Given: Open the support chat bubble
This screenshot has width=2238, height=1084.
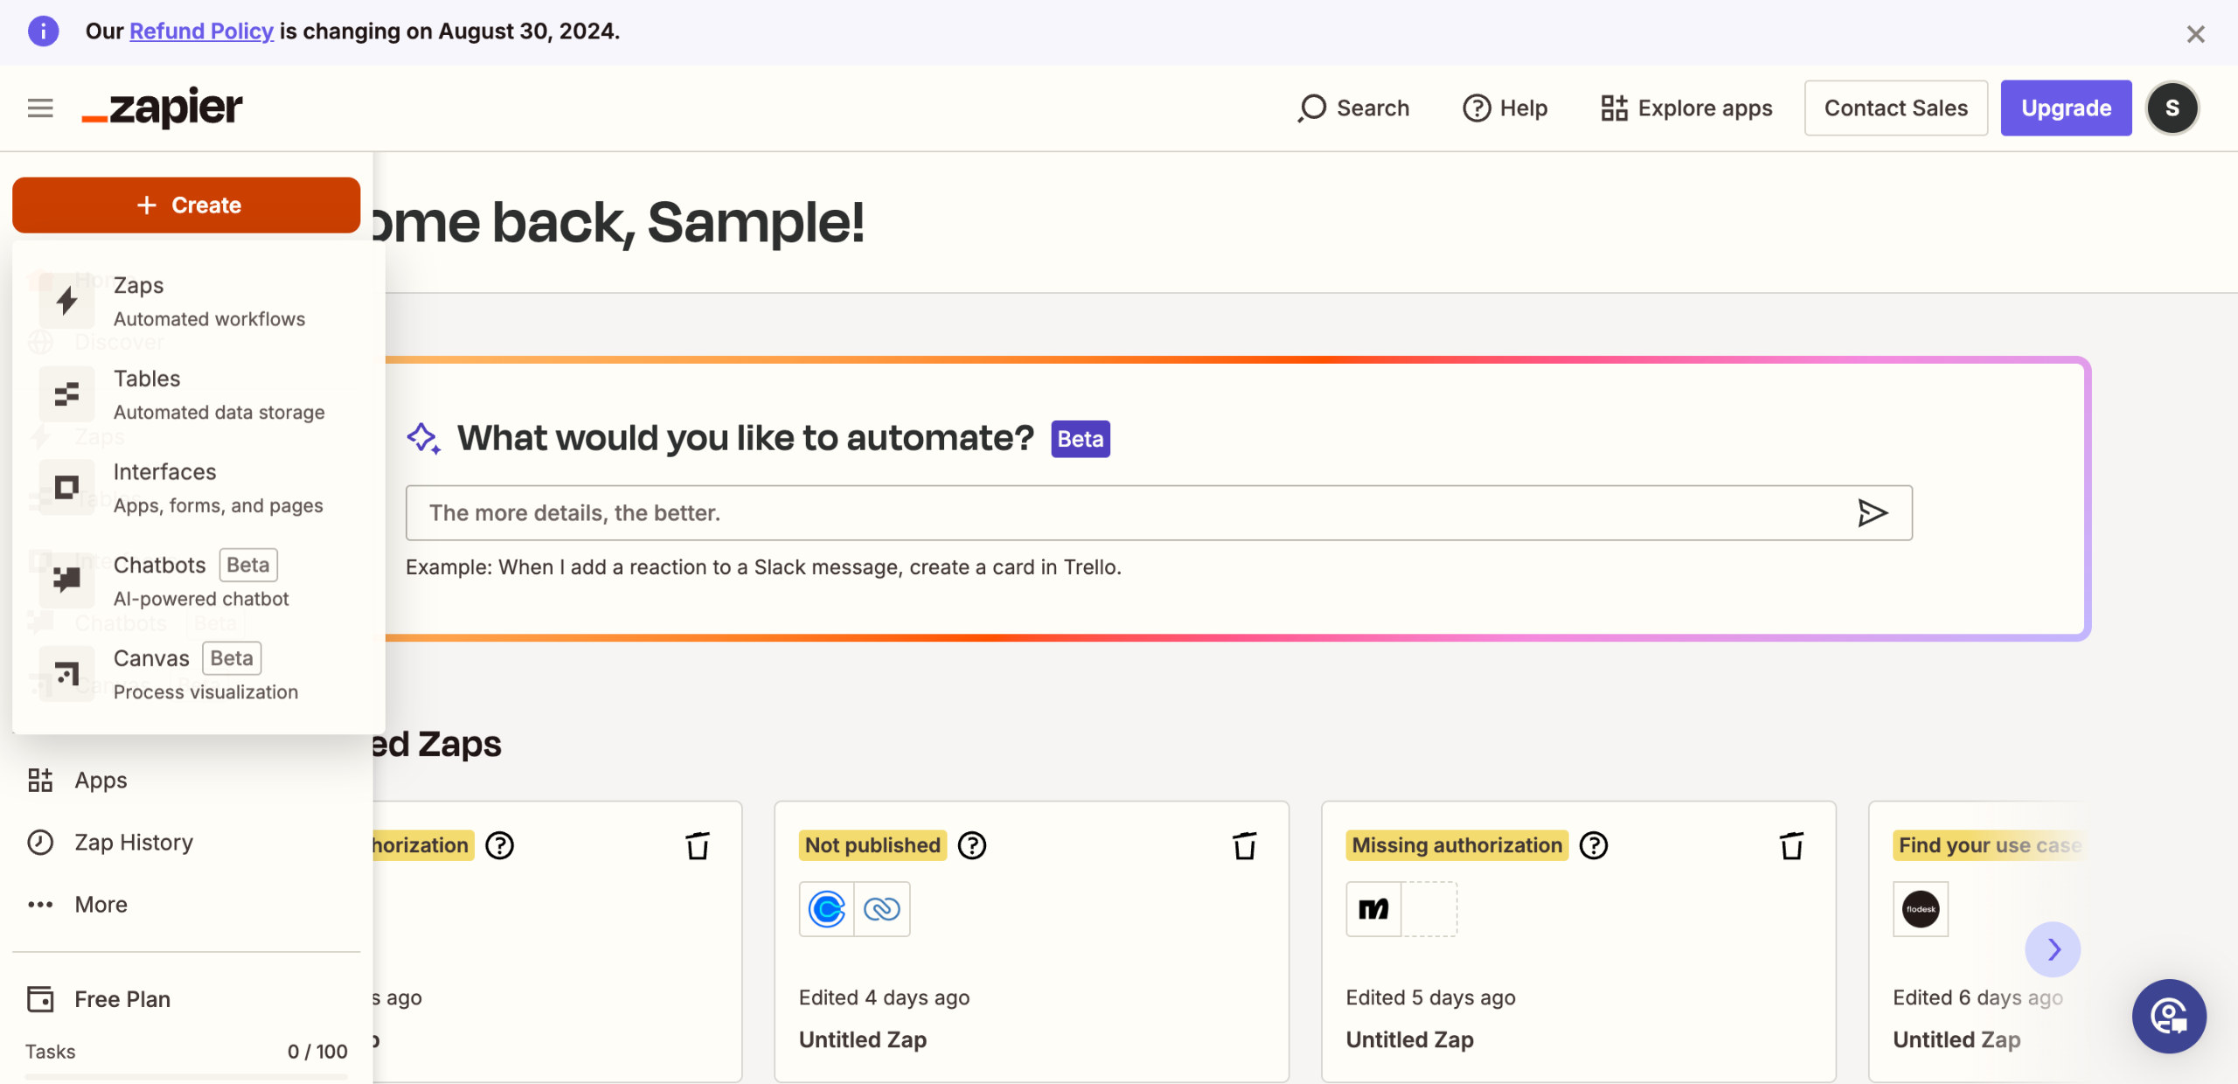Looking at the screenshot, I should (x=2169, y=1016).
